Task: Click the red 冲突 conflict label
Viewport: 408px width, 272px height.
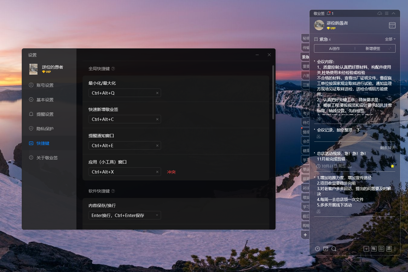Action: (x=171, y=172)
